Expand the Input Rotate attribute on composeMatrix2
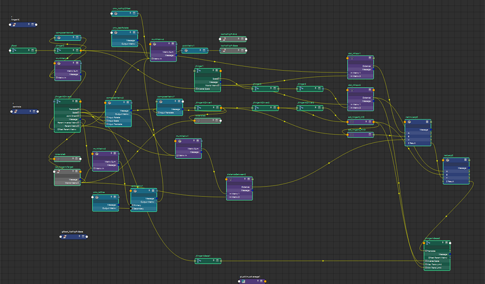The width and height of the screenshot is (485, 284). coord(107,117)
